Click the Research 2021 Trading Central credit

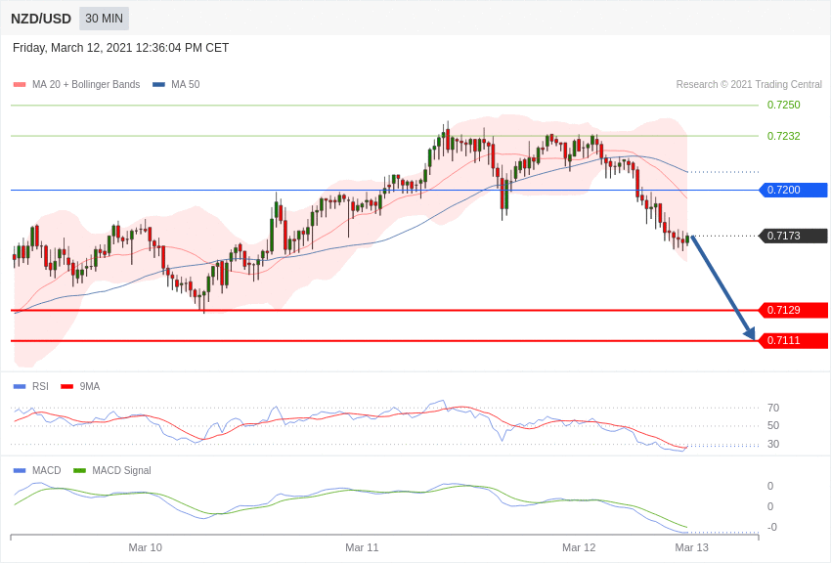749,84
